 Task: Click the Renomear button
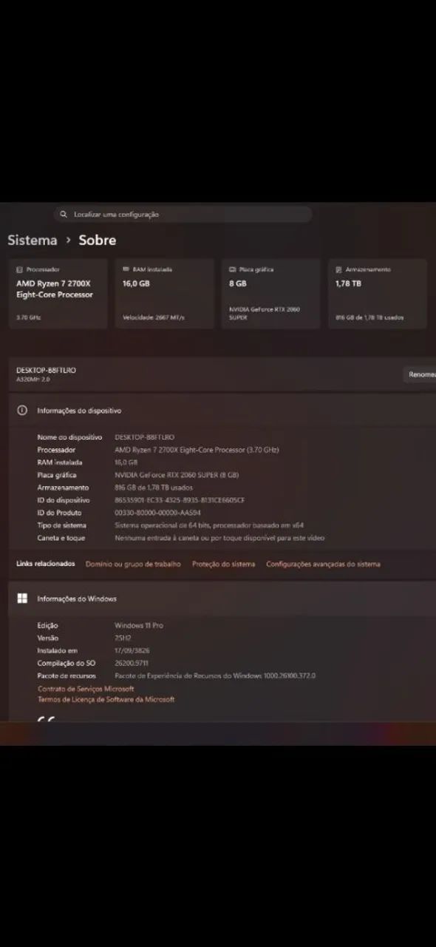(x=421, y=375)
